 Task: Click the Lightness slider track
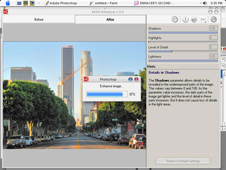coord(183,61)
